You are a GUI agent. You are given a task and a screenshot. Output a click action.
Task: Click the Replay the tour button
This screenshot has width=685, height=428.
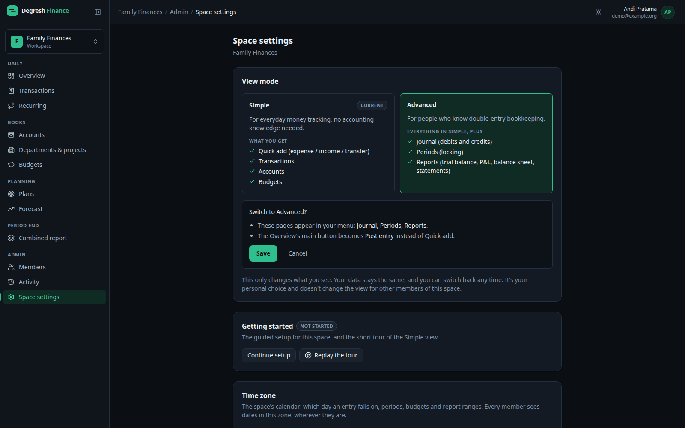pyautogui.click(x=331, y=355)
